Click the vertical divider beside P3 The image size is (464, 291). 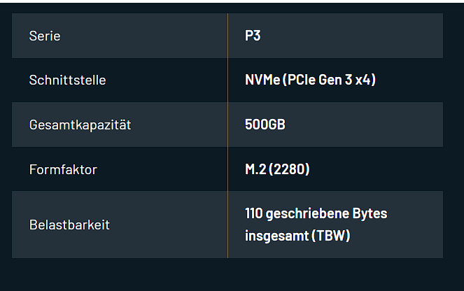(228, 36)
